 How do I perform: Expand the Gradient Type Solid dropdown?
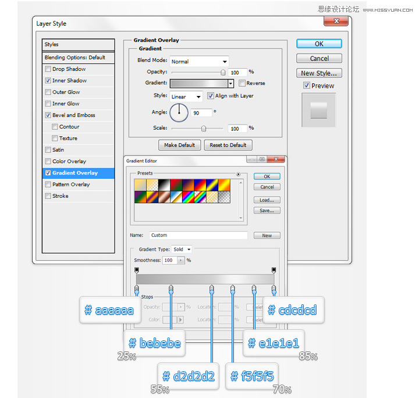(182, 249)
